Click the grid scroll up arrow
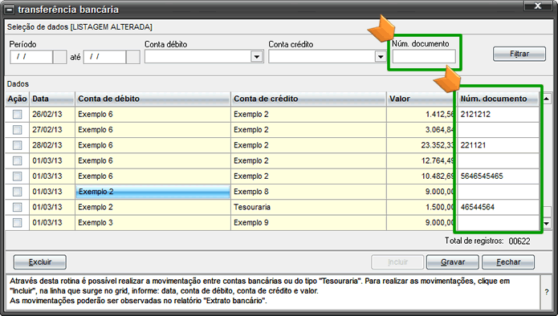The width and height of the screenshot is (558, 316). click(547, 99)
